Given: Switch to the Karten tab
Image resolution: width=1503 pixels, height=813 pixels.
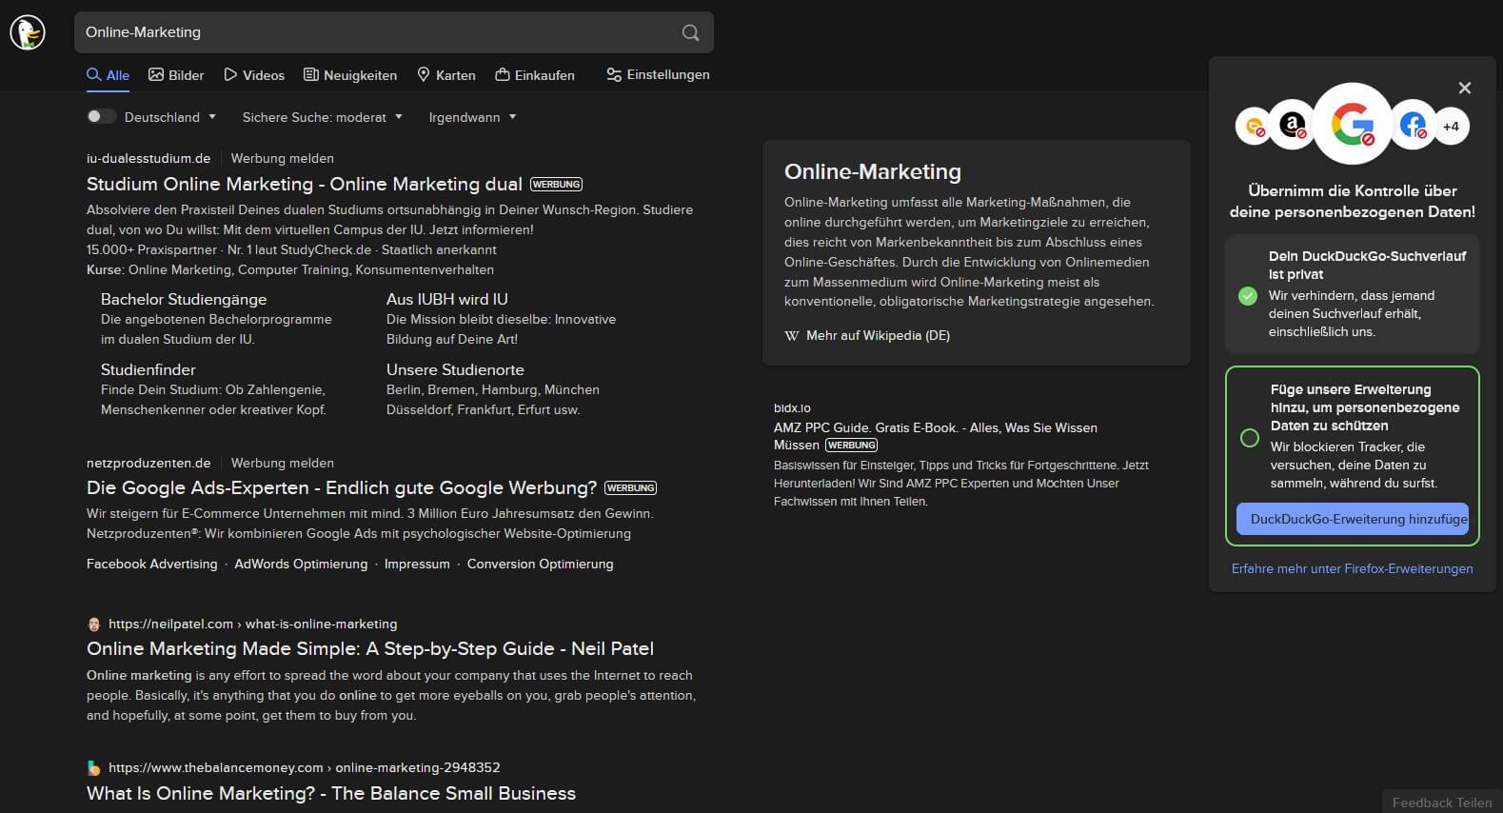Looking at the screenshot, I should 446,75.
